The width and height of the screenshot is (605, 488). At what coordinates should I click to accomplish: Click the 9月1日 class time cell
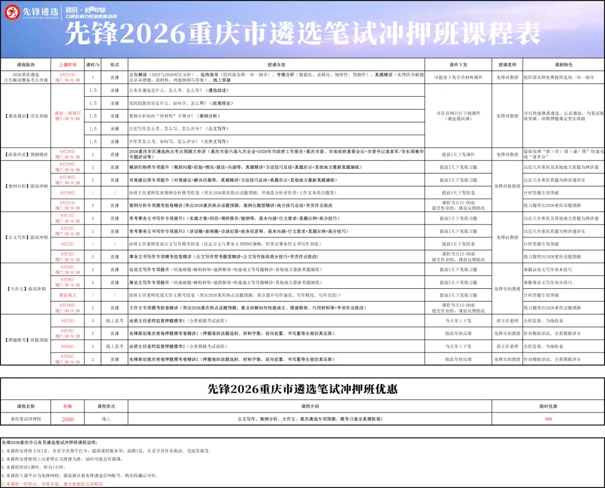point(68,218)
